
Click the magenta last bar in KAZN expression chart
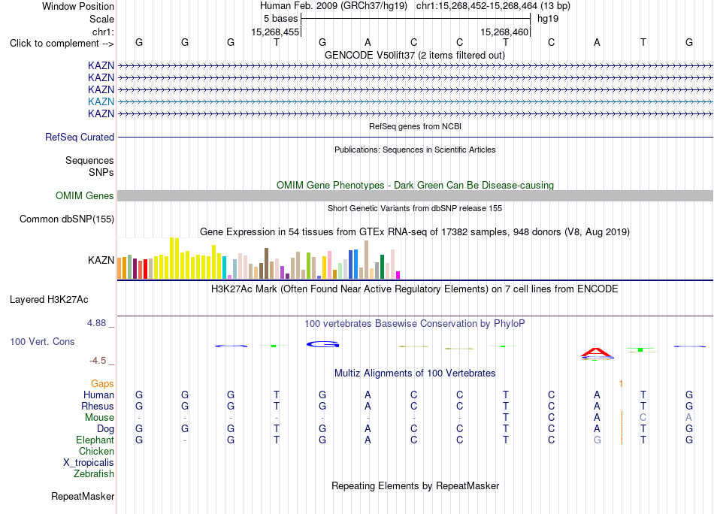[398, 275]
